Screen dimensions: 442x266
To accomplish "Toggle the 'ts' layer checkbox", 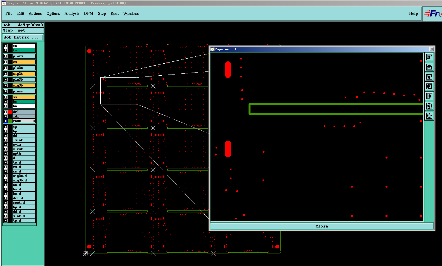I will tap(6, 50).
